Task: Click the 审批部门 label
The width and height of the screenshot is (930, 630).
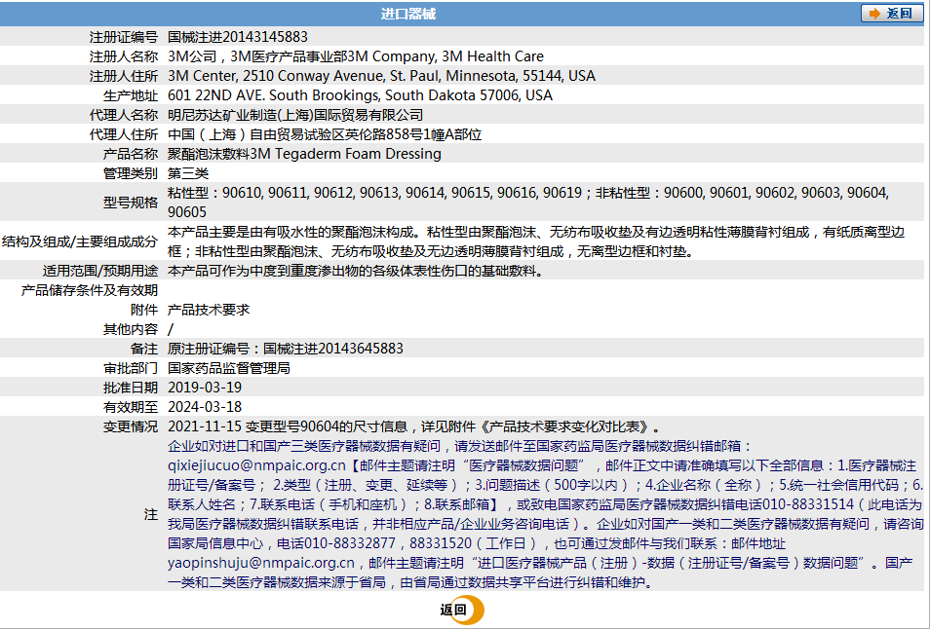Action: [131, 368]
